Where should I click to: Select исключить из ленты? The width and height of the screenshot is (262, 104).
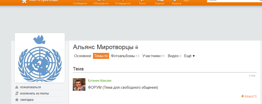point(35,93)
